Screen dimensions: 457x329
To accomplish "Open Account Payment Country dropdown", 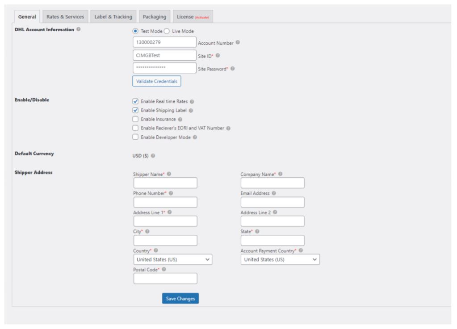I will [x=280, y=259].
